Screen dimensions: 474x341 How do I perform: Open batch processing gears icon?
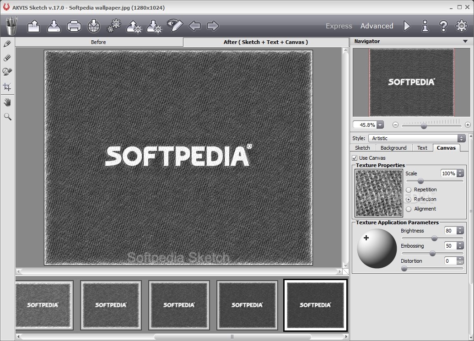(x=114, y=26)
